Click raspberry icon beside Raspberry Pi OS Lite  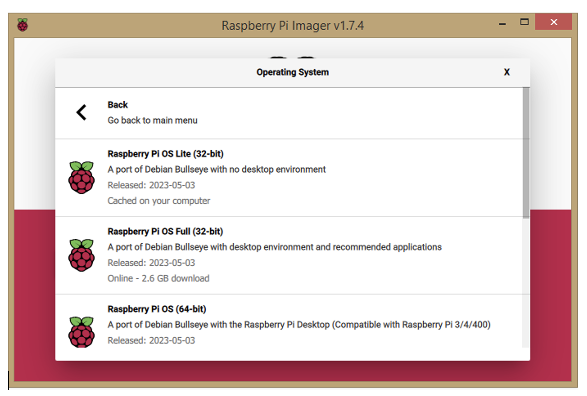[x=81, y=178]
